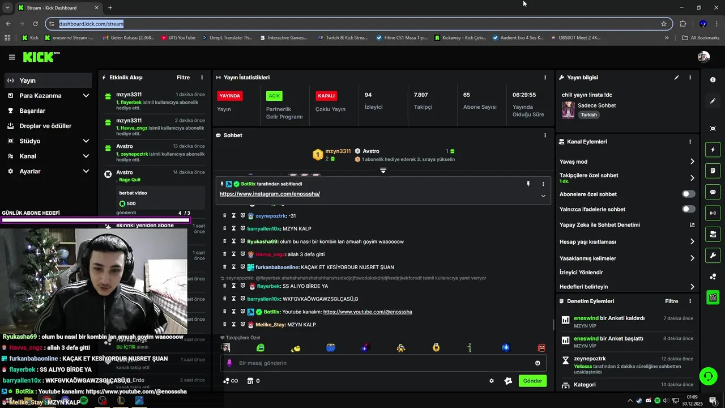Click the clapperboard icon in right toolbar
Screen dimensions: 725x408
tap(713, 297)
